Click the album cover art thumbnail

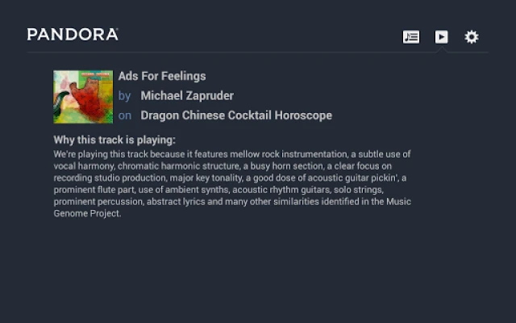click(x=83, y=96)
